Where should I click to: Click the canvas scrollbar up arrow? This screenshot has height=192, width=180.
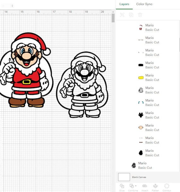click(113, 12)
